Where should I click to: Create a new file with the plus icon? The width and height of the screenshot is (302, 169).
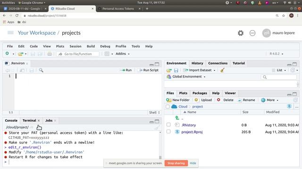point(7,54)
